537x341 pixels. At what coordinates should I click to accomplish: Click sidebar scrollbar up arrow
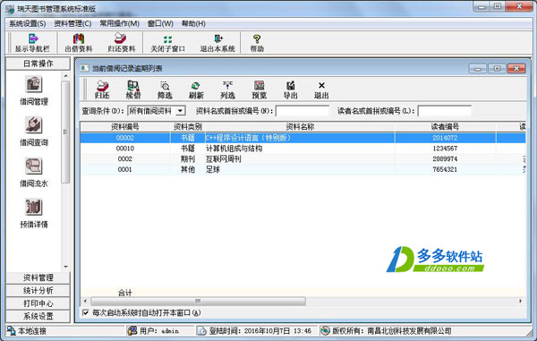coord(65,76)
